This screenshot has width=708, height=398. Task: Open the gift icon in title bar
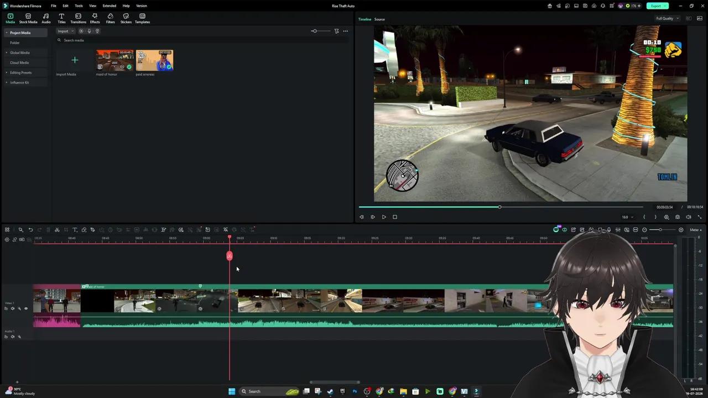tap(550, 6)
